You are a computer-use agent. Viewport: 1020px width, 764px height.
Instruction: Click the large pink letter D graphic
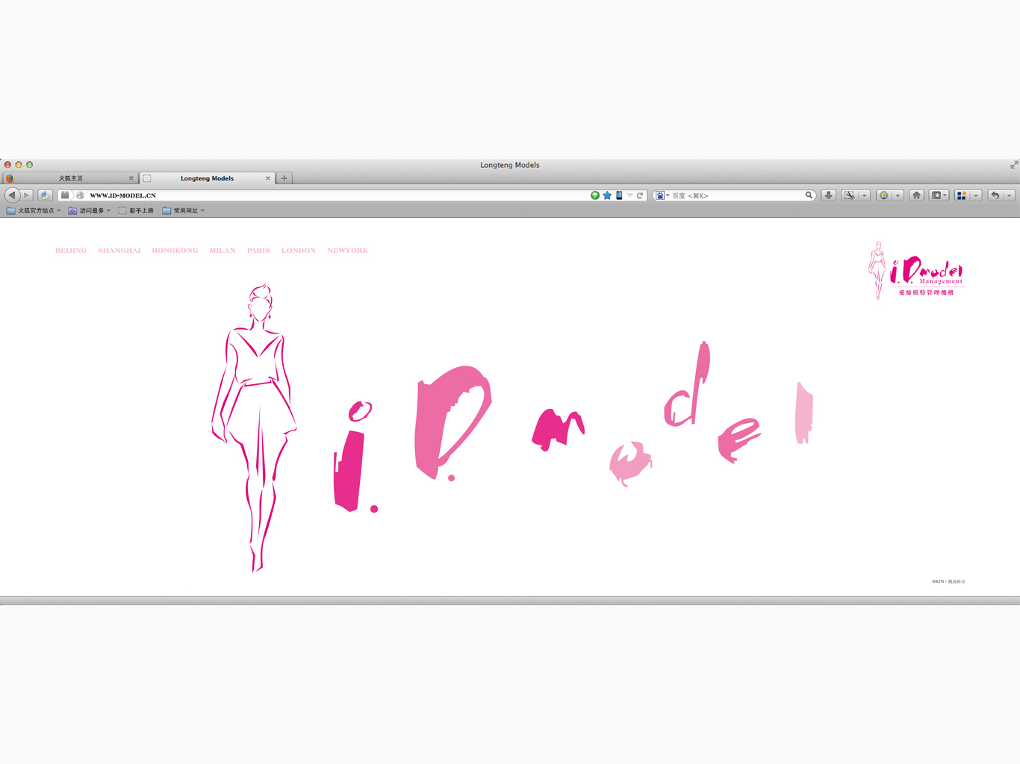pyautogui.click(x=453, y=422)
